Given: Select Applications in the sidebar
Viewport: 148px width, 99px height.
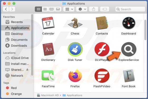Looking at the screenshot, I should point(16,28).
